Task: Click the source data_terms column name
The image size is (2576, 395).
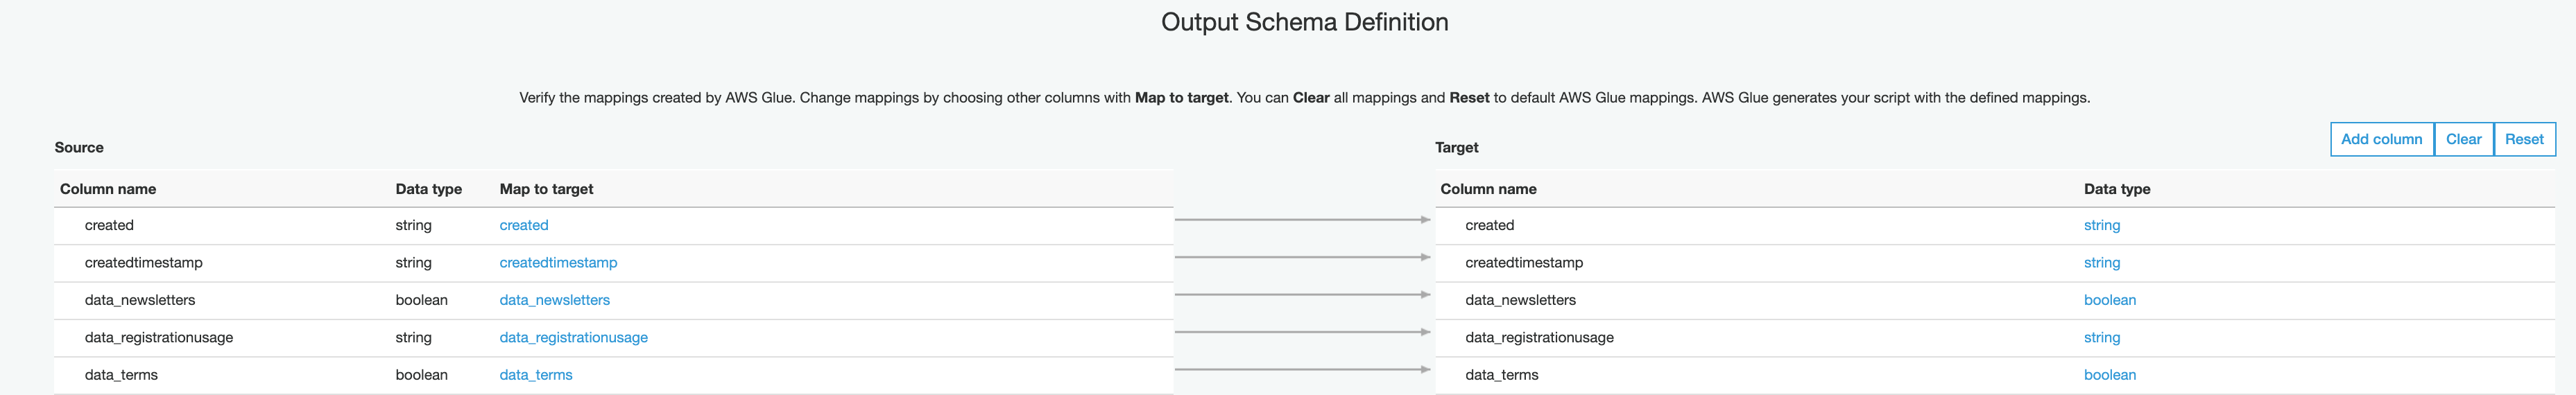Action: pos(121,375)
